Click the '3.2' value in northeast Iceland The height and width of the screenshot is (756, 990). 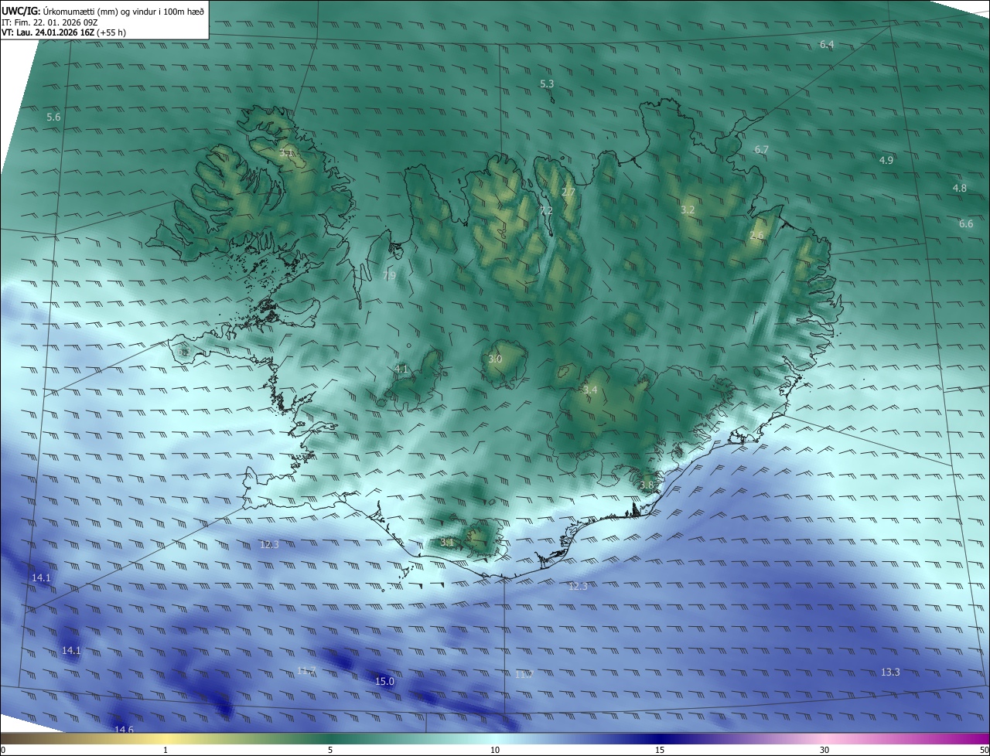click(688, 210)
